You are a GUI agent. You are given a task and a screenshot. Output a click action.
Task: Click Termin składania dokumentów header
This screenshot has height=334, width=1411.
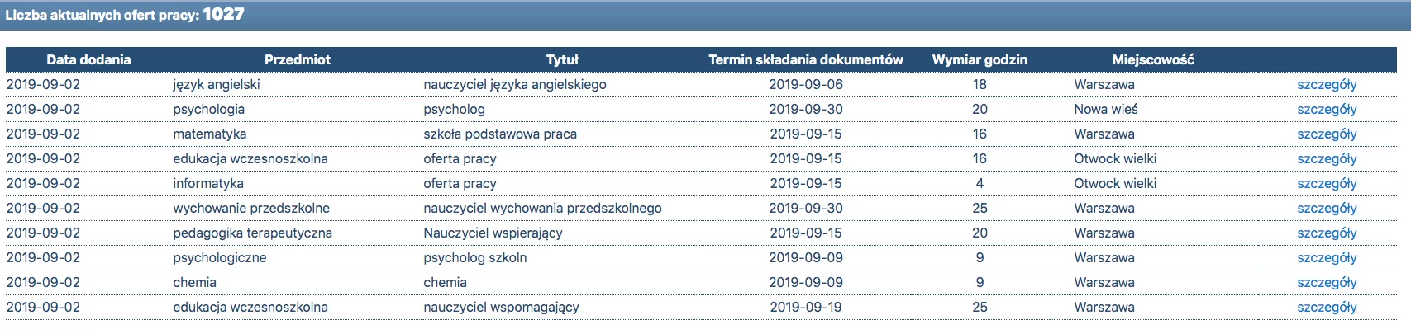coord(806,59)
